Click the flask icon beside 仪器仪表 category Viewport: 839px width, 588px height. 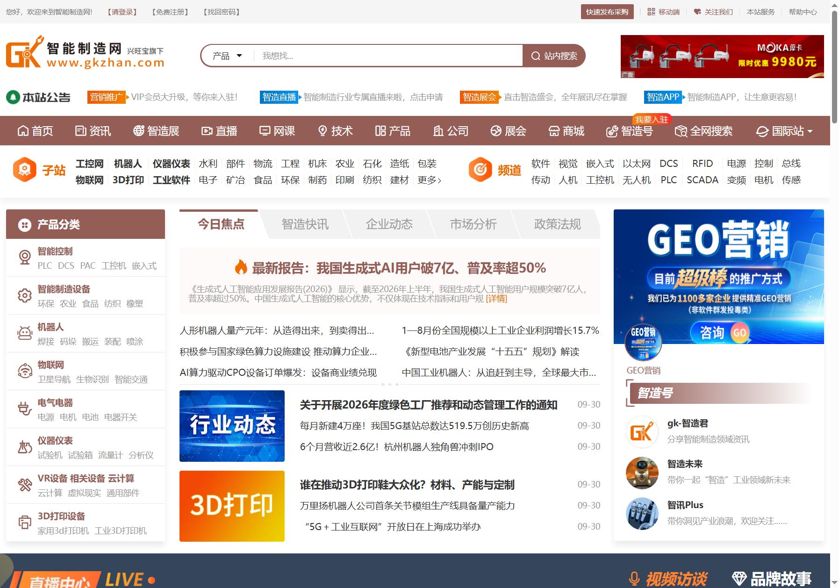tap(24, 447)
